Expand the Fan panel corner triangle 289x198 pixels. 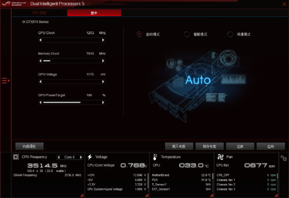click(x=276, y=195)
